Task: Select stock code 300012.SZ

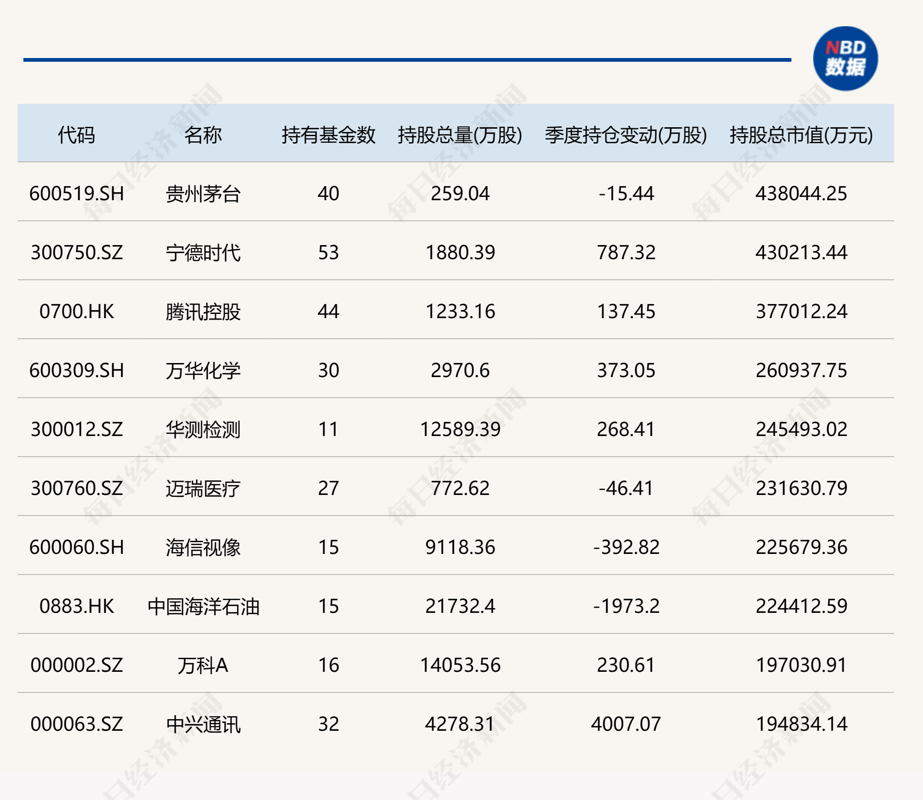Action: point(77,429)
